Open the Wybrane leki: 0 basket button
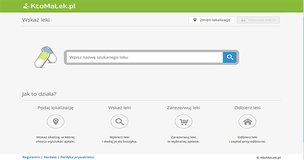 (x=258, y=20)
